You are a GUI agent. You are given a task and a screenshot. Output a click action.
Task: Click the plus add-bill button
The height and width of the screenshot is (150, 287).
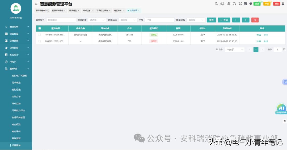click(x=236, y=20)
